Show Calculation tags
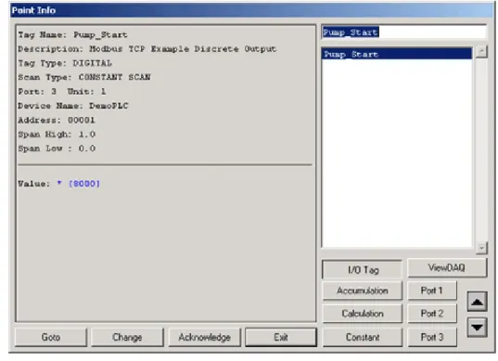 363,314
